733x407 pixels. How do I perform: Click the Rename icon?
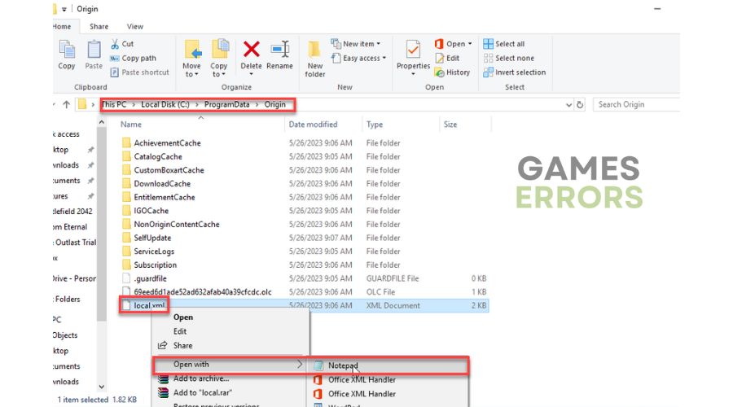coord(279,49)
